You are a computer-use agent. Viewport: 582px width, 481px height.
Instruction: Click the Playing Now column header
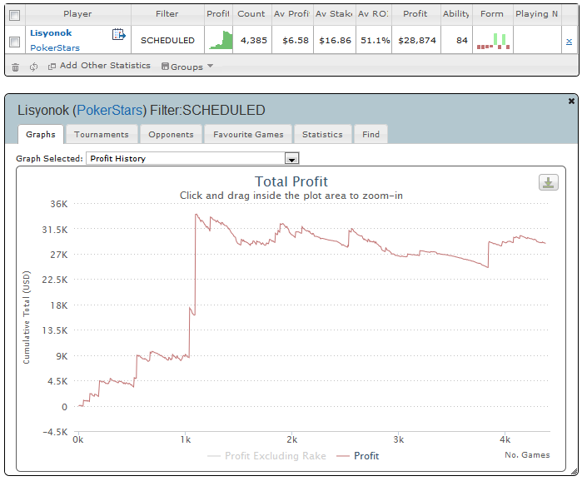point(537,13)
